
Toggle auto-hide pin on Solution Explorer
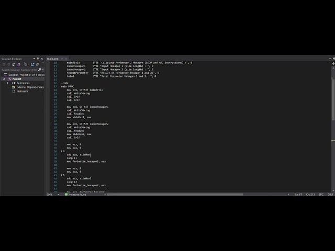click(x=38, y=59)
